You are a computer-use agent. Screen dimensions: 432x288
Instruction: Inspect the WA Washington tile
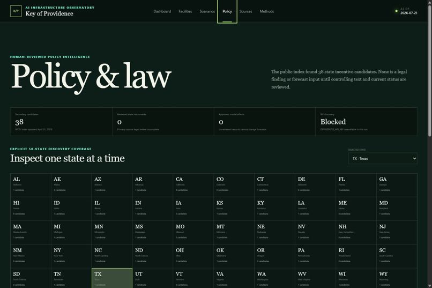click(x=274, y=278)
